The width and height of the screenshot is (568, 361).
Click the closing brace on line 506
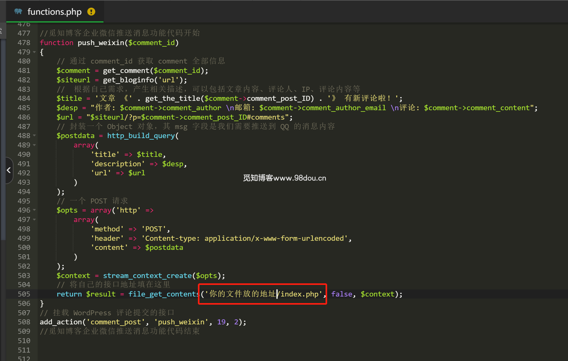[x=42, y=304]
